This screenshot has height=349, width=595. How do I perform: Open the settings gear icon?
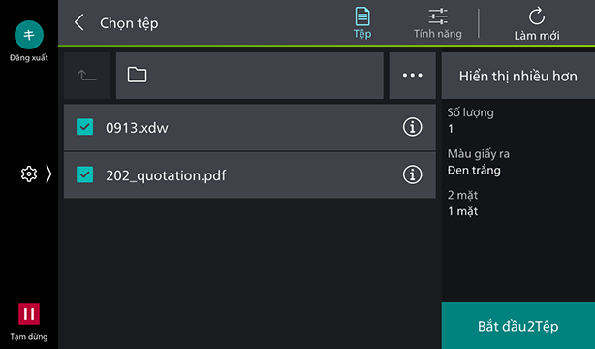[x=29, y=174]
